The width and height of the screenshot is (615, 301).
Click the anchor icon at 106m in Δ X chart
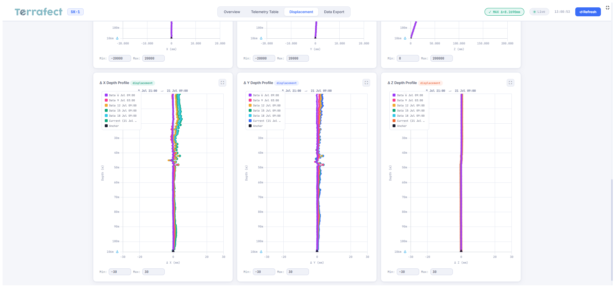(x=117, y=252)
